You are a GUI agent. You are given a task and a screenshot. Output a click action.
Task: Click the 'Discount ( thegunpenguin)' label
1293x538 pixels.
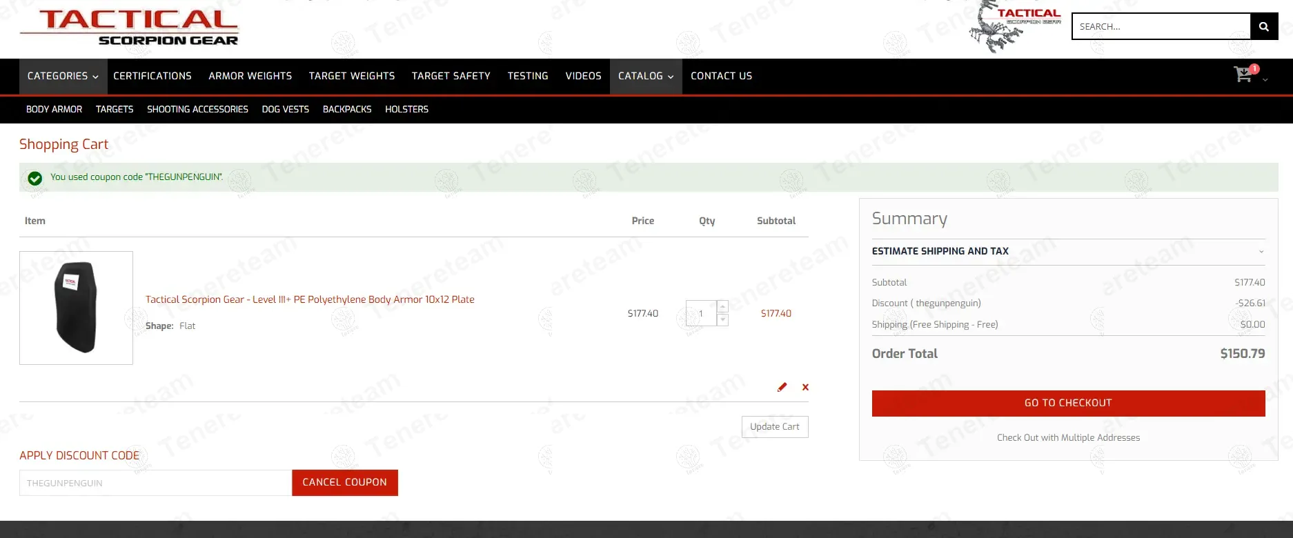(927, 303)
